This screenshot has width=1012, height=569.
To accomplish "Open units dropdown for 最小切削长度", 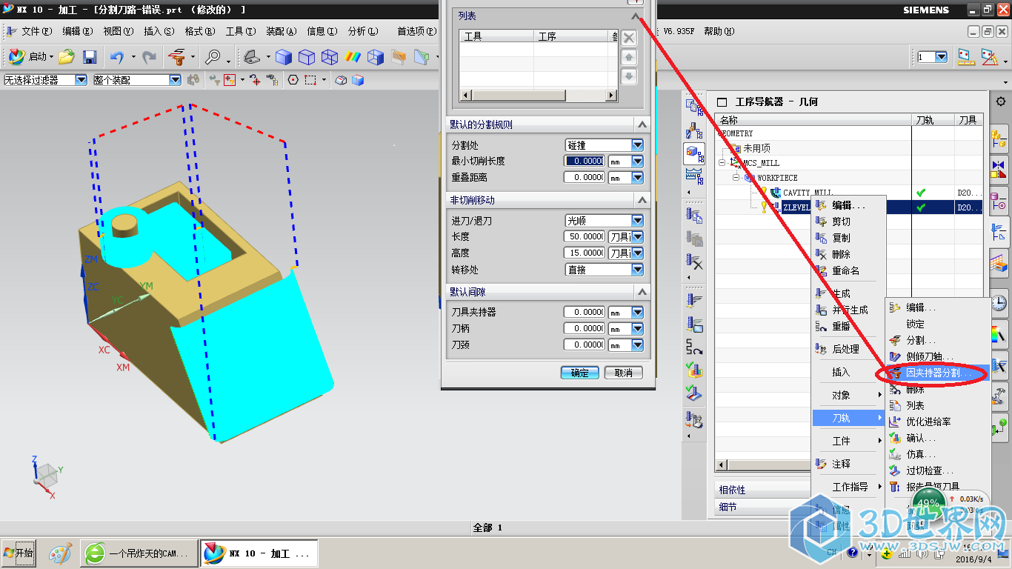I will coord(637,162).
